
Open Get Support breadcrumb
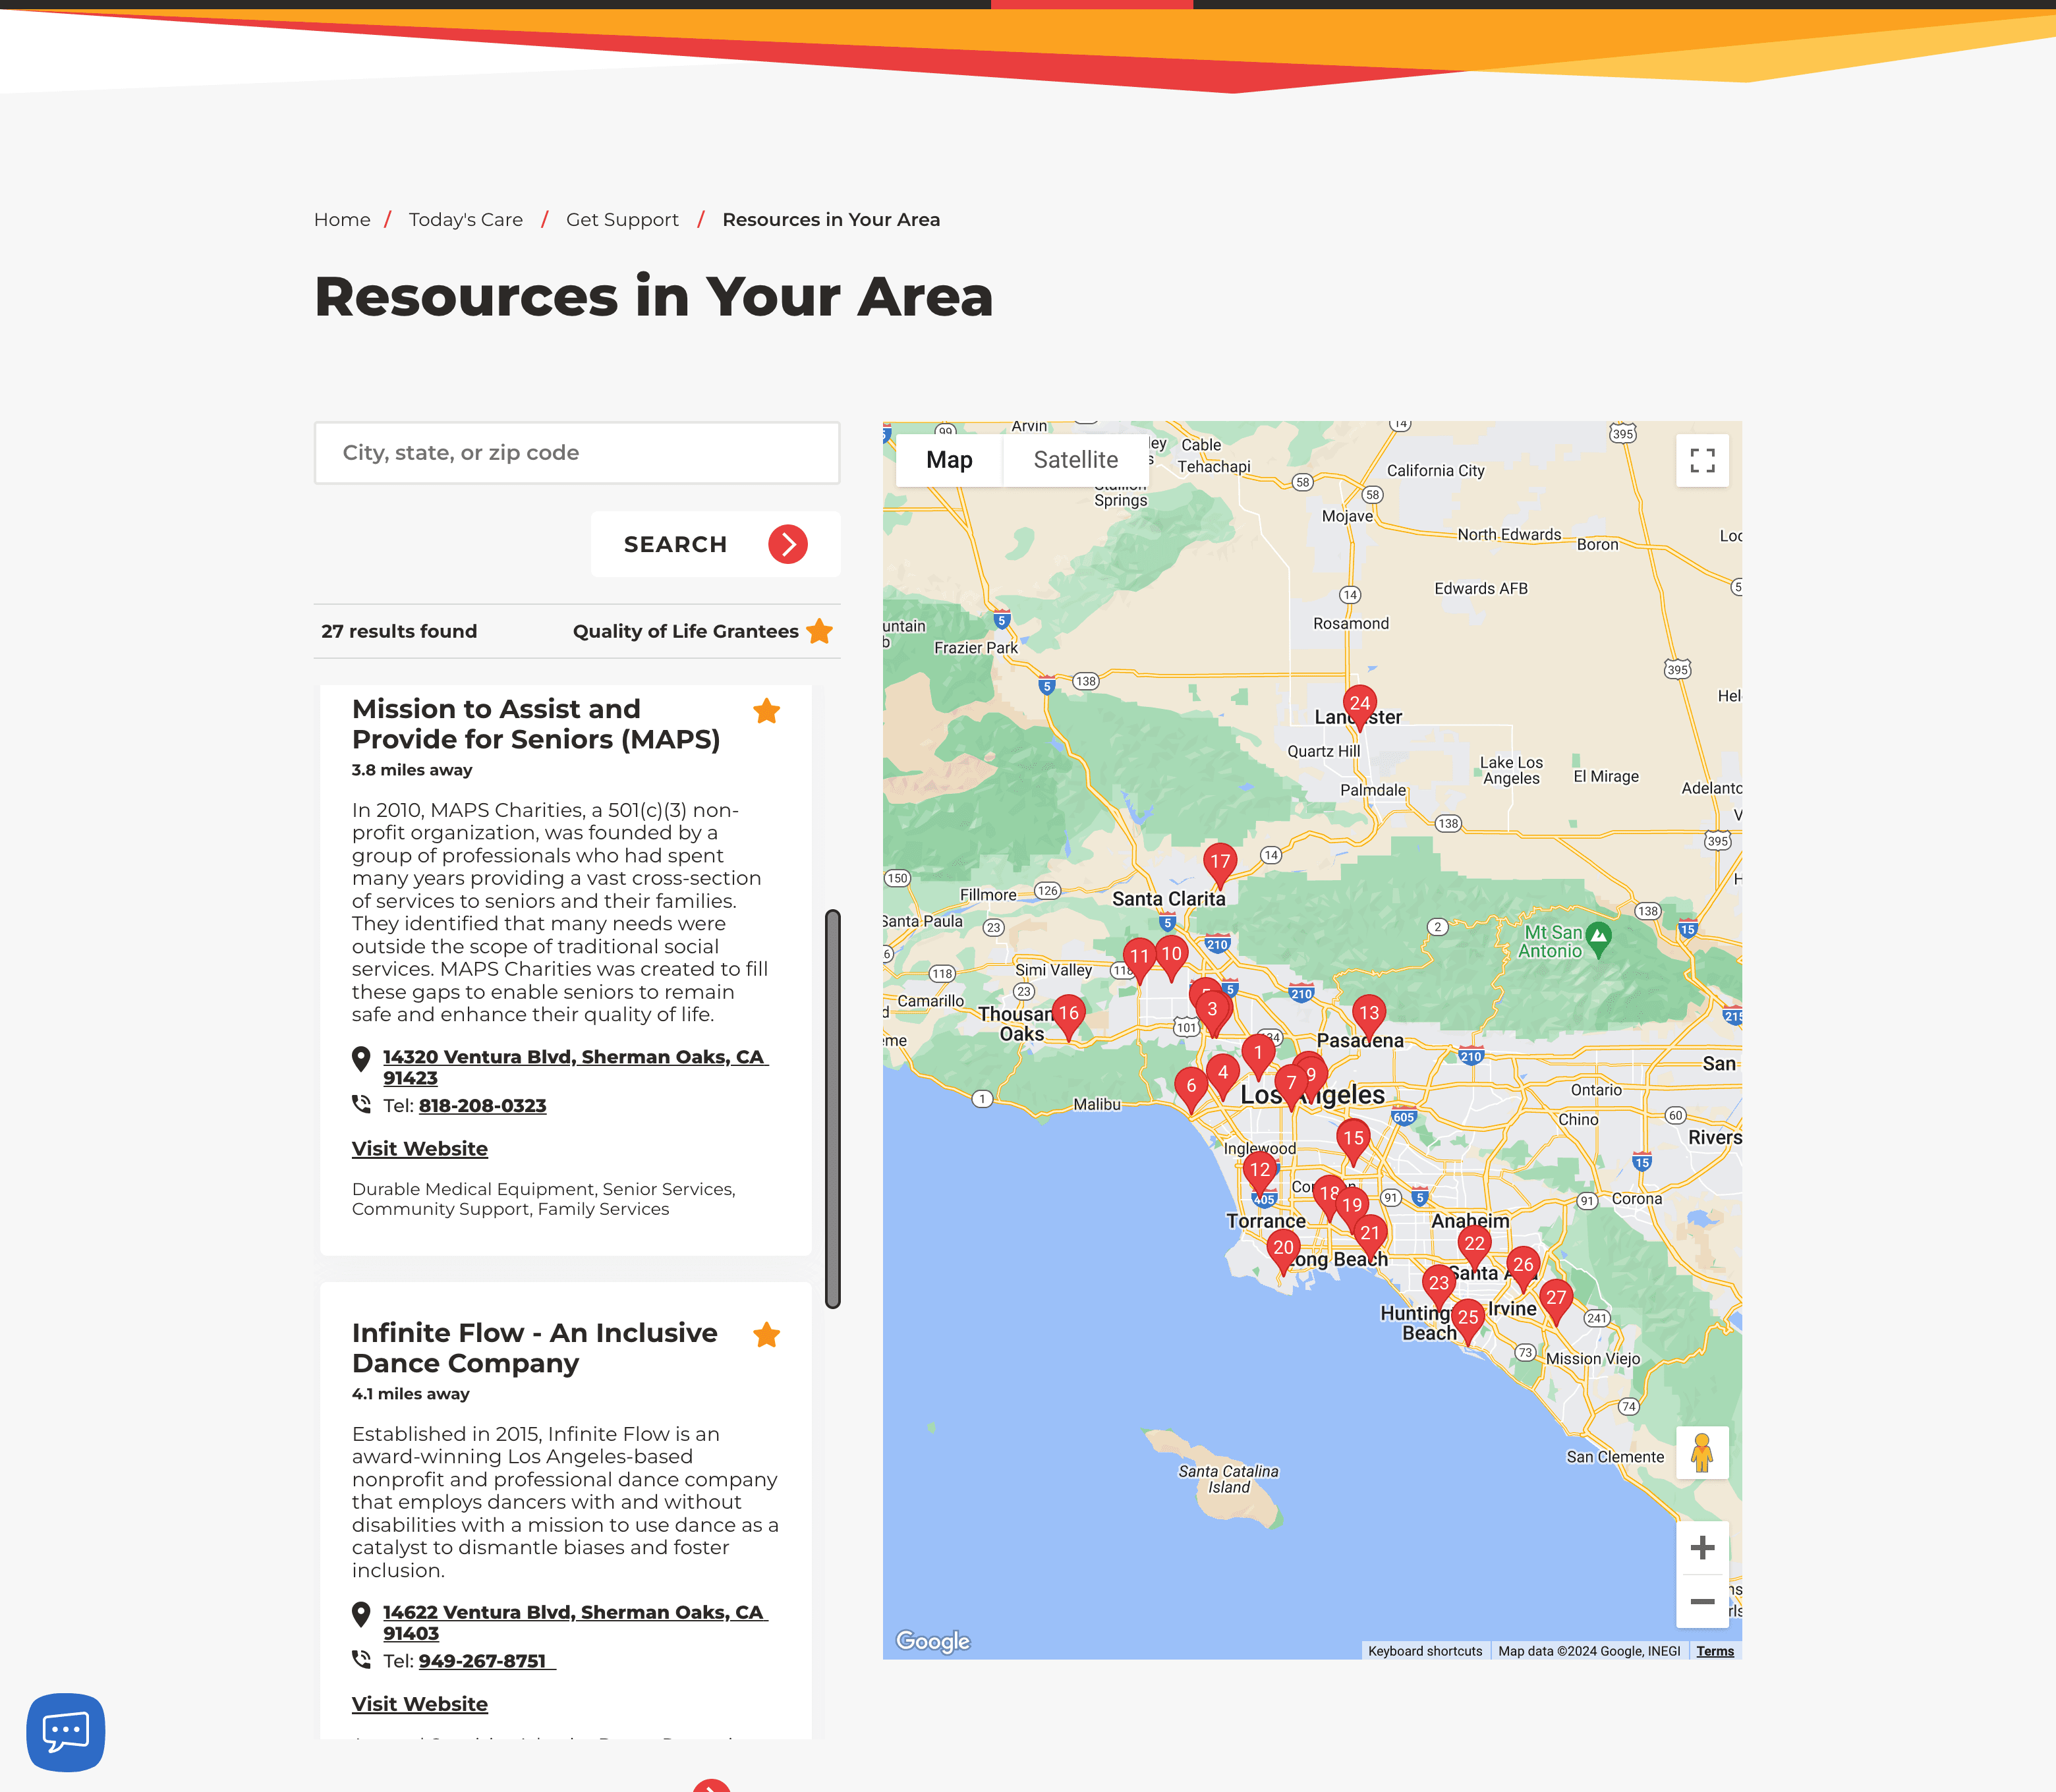[x=622, y=219]
